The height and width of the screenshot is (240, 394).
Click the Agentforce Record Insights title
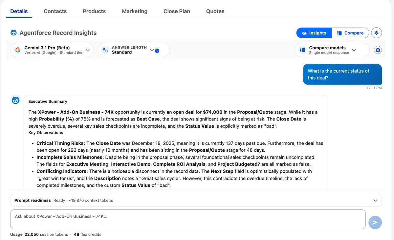coord(58,33)
